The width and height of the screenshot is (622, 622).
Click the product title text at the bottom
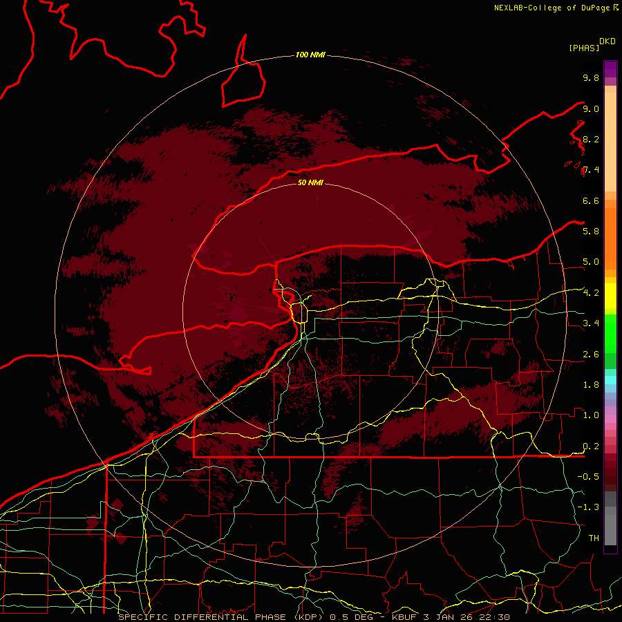coord(314,617)
